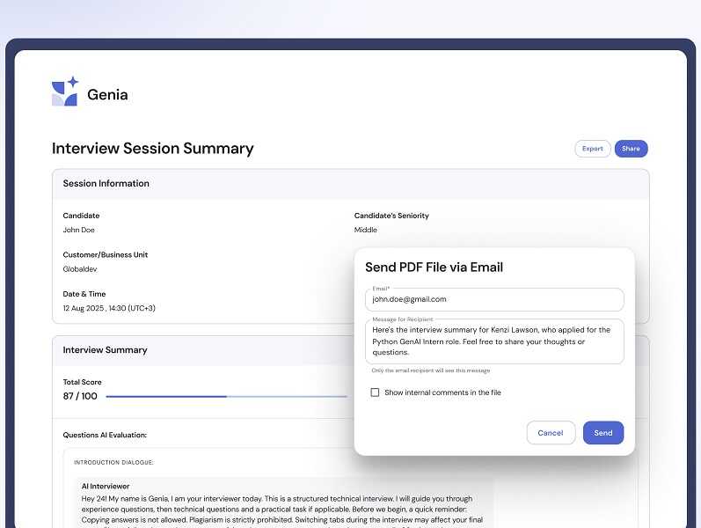Enable Show internal comments checkbox
Screen dimensions: 701x528
pos(375,392)
